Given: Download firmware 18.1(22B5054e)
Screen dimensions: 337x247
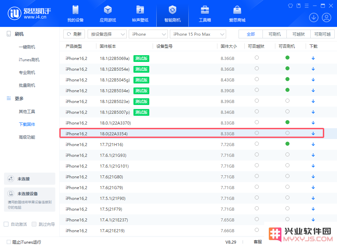Looking at the screenshot, I should (x=313, y=69).
